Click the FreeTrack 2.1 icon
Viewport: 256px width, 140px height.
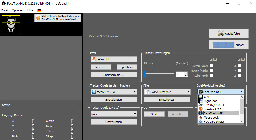click(200, 109)
